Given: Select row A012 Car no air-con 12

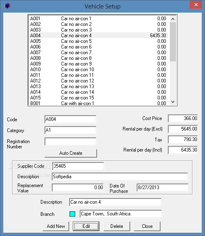Looking at the screenshot, I should pyautogui.click(x=99, y=81).
